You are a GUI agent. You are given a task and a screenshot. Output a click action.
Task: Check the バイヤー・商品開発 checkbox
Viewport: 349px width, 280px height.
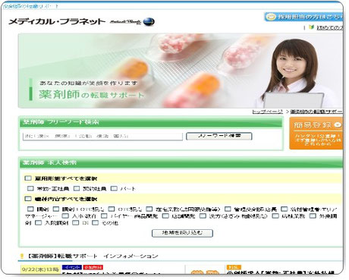(x=104, y=216)
